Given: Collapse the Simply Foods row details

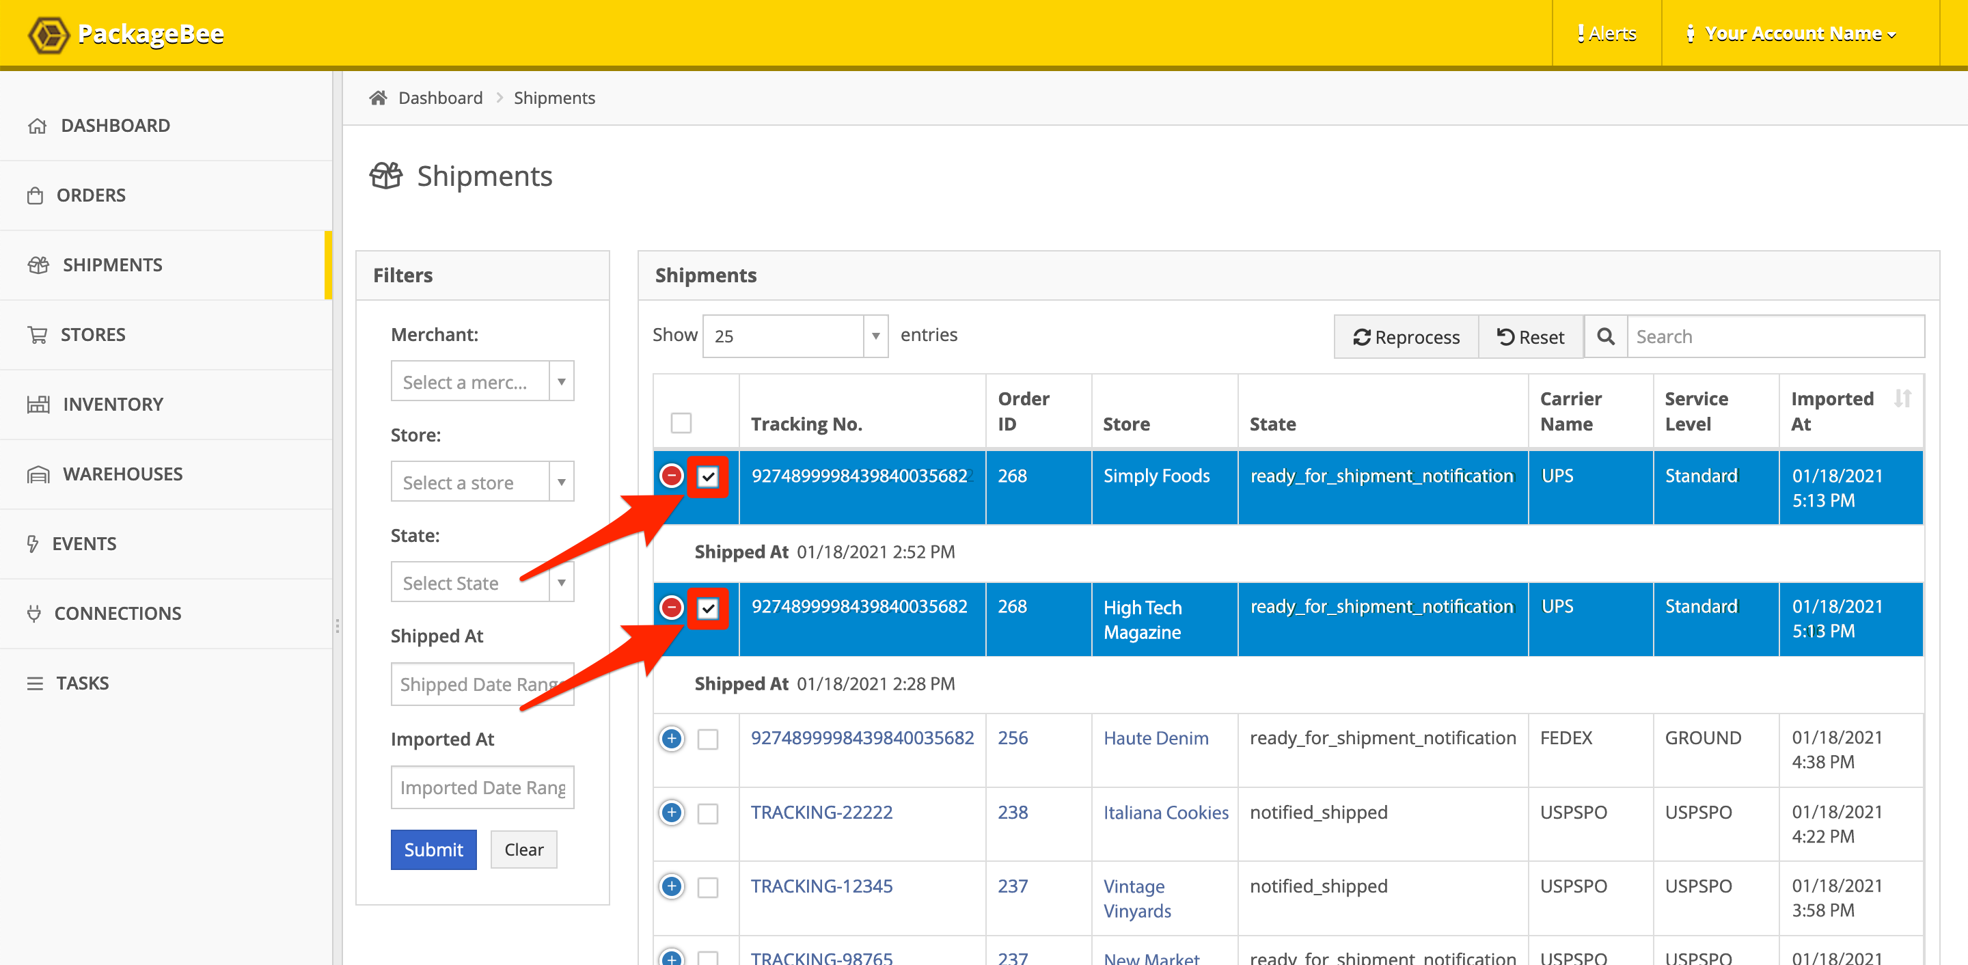Looking at the screenshot, I should pos(672,476).
